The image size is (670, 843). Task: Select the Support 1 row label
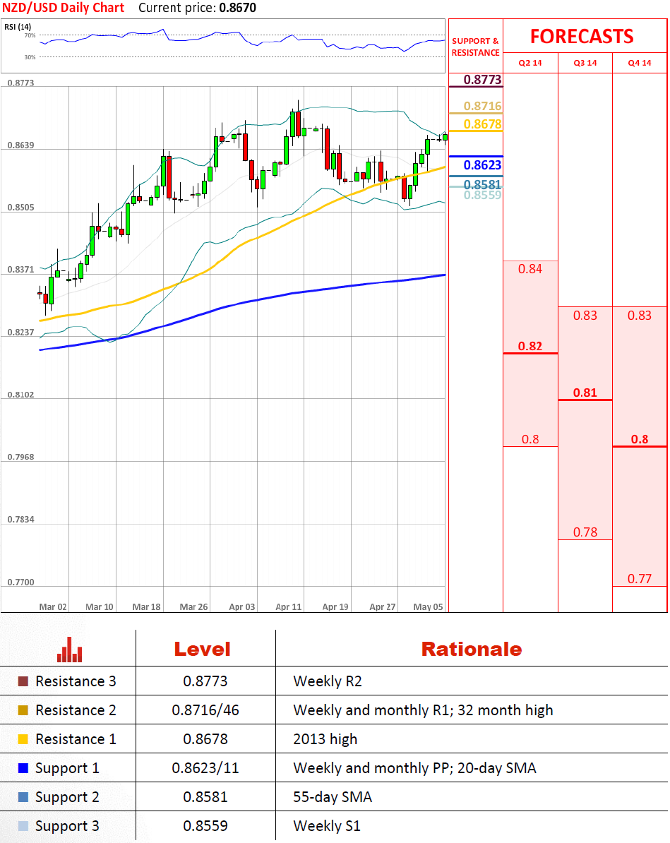[67, 769]
